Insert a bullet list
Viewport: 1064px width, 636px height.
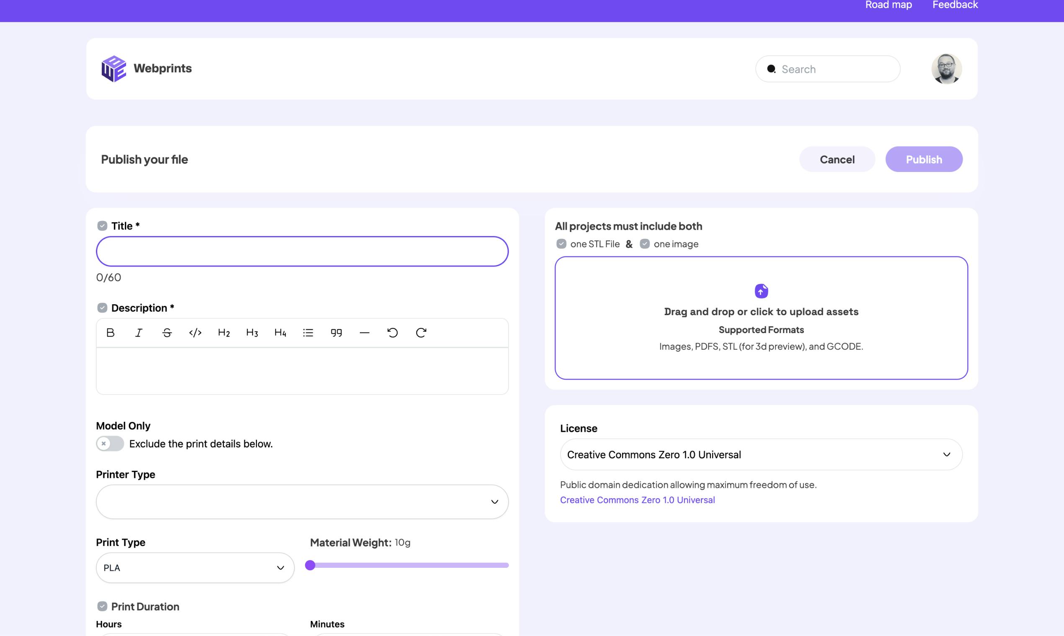[x=308, y=333]
